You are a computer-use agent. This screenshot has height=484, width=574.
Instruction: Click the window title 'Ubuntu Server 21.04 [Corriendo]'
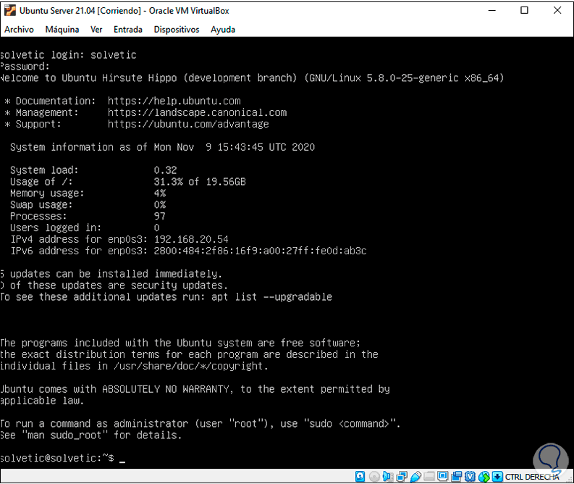click(x=80, y=11)
